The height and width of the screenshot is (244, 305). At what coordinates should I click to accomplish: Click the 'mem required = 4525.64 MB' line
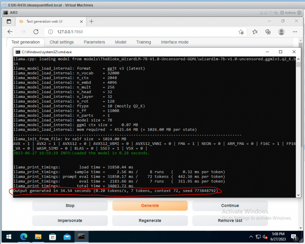(105, 129)
